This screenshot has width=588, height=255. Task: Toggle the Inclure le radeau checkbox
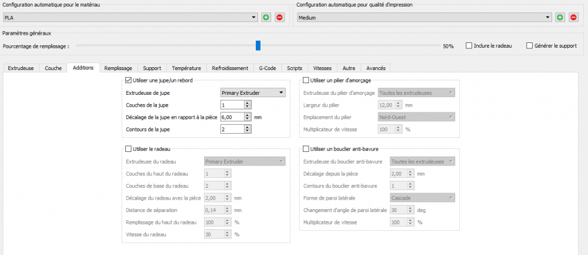point(469,45)
